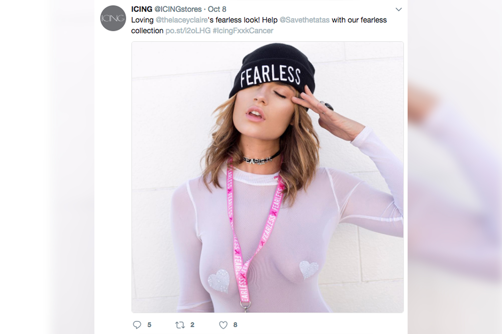Click the ICING profile avatar
The image size is (502, 334).
113,18
